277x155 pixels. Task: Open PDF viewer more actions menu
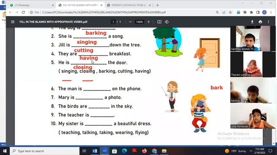point(268,22)
